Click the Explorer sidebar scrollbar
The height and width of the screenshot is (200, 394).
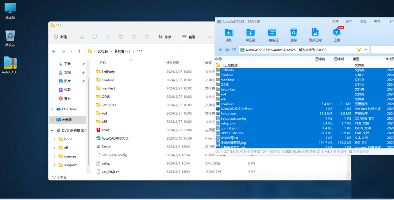pyautogui.click(x=88, y=121)
